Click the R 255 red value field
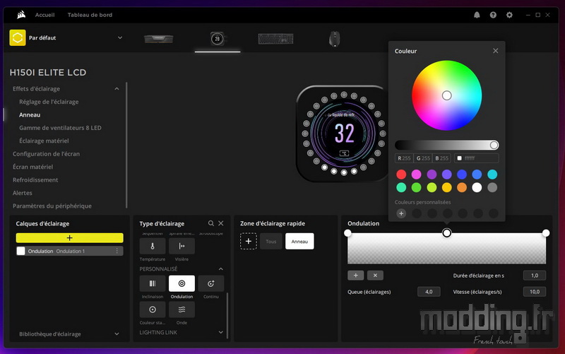Screen dimensions: 565x354 (404, 158)
